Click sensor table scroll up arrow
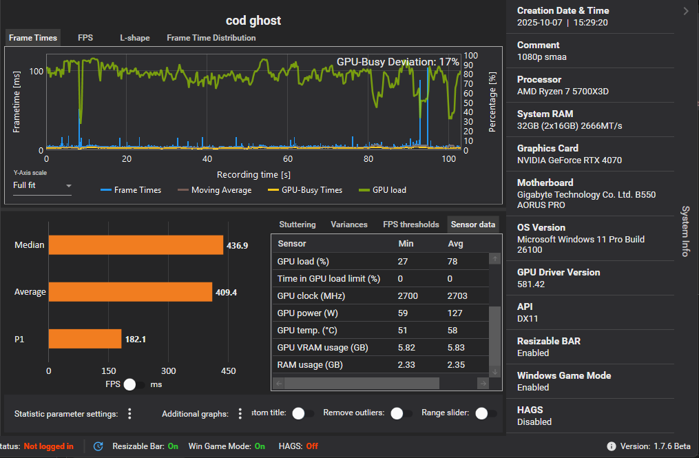Viewport: 699px width, 458px height. click(x=495, y=259)
